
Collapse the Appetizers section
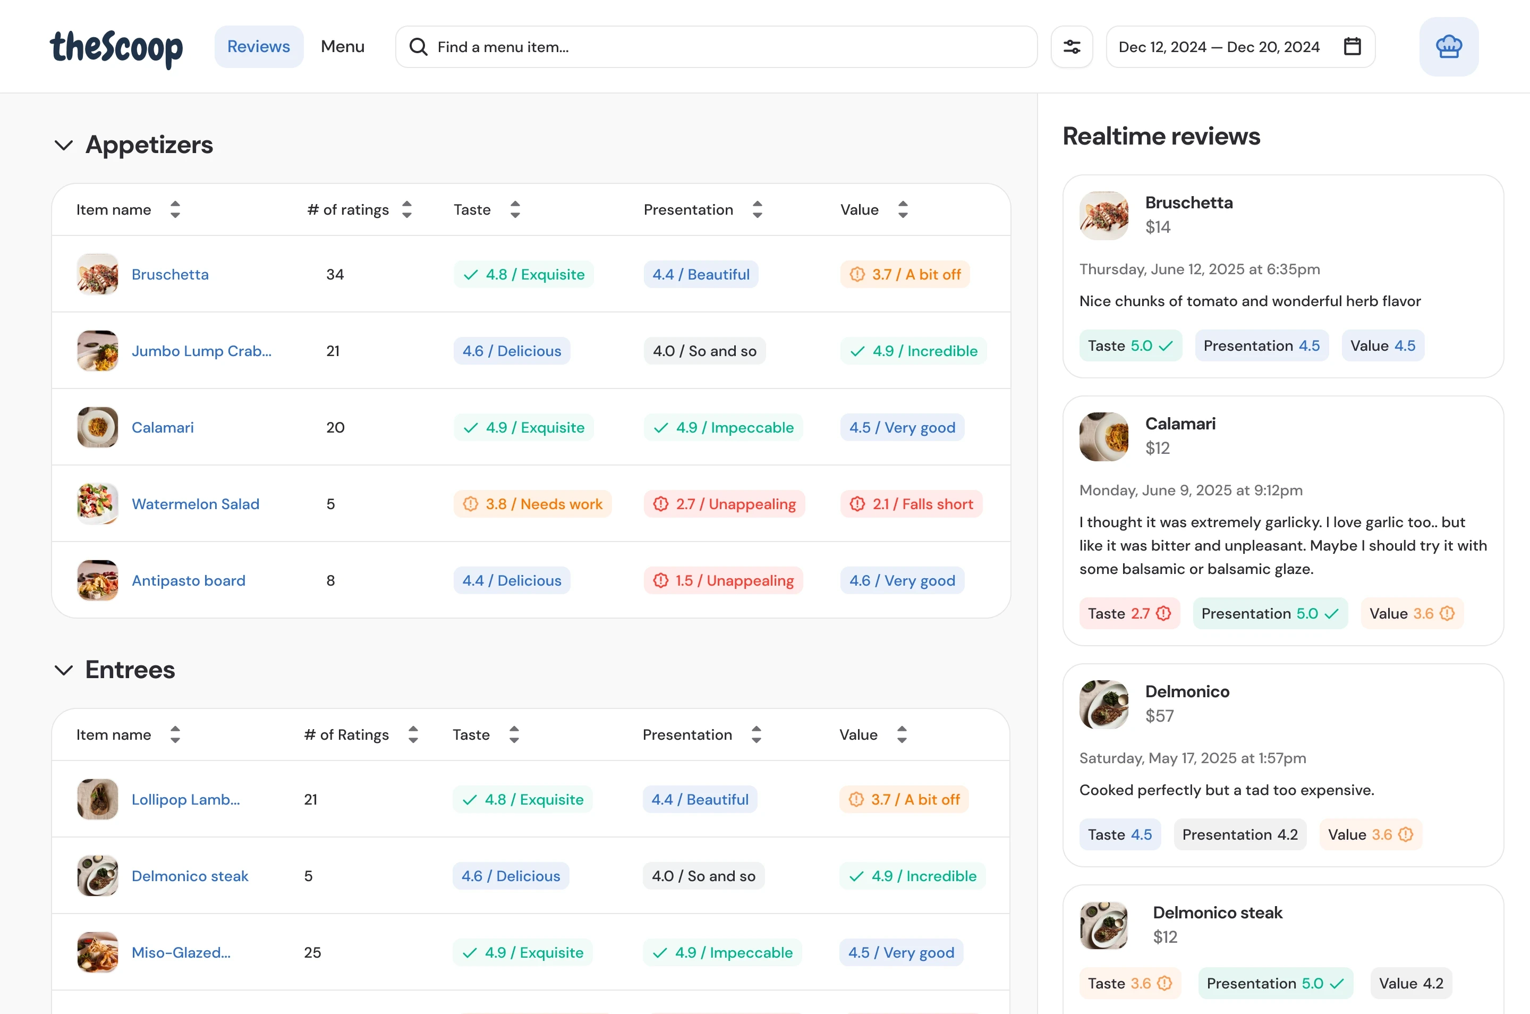(63, 145)
